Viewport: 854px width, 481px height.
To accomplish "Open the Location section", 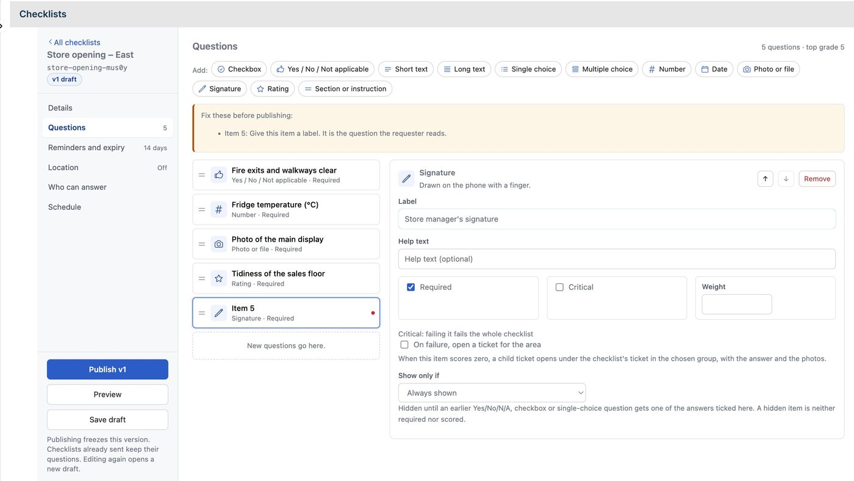I will [x=107, y=167].
